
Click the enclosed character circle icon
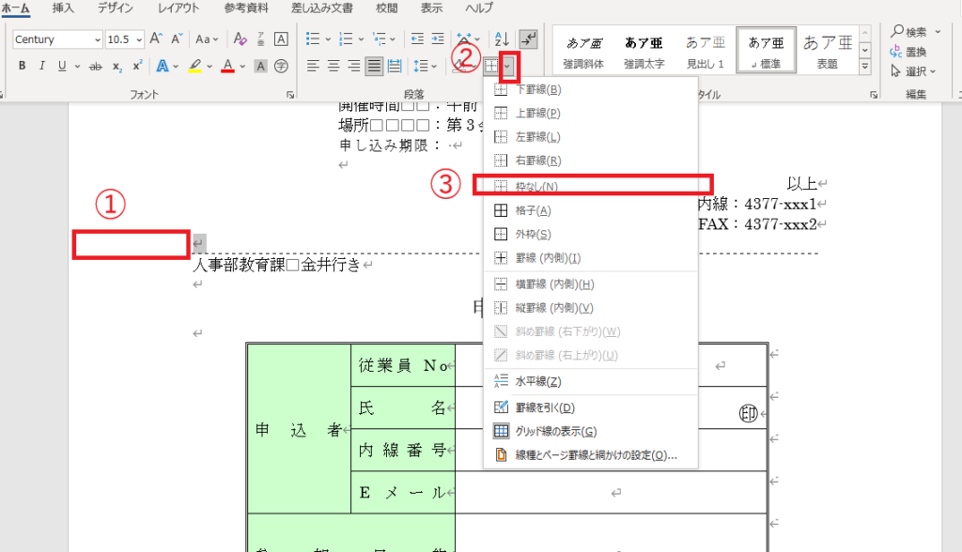tap(281, 67)
